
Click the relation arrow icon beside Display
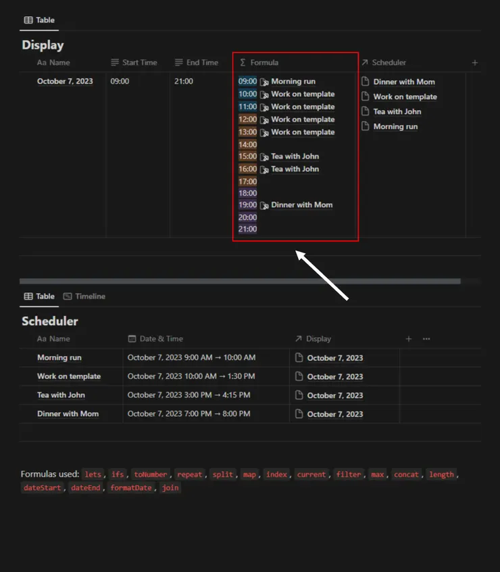click(x=298, y=339)
